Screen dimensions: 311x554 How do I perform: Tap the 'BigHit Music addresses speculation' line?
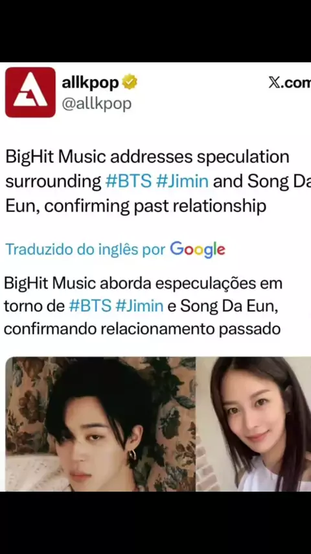pyautogui.click(x=147, y=158)
